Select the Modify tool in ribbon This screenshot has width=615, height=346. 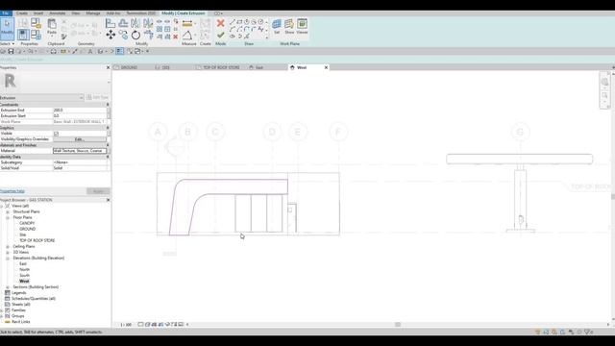pyautogui.click(x=7, y=28)
